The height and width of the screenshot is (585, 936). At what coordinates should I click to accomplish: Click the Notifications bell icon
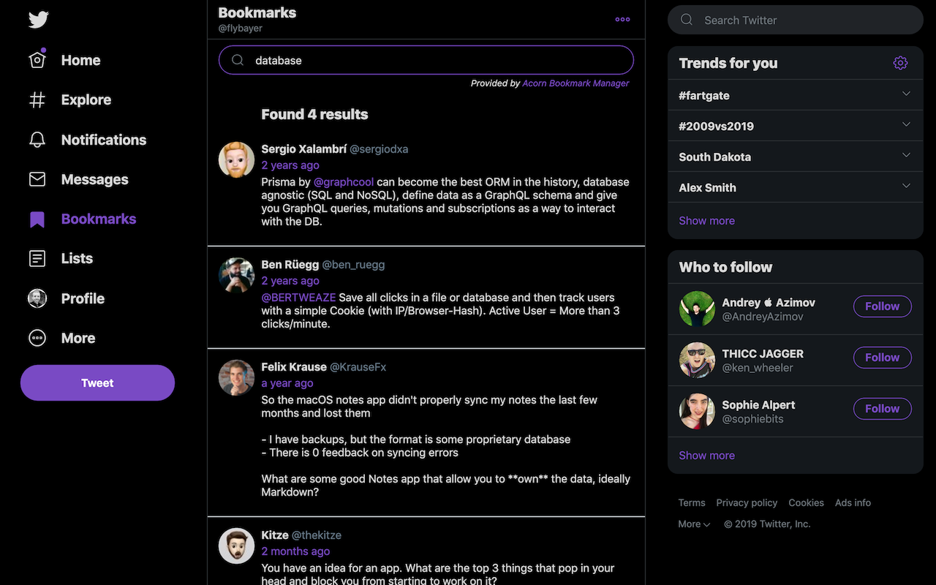37,139
